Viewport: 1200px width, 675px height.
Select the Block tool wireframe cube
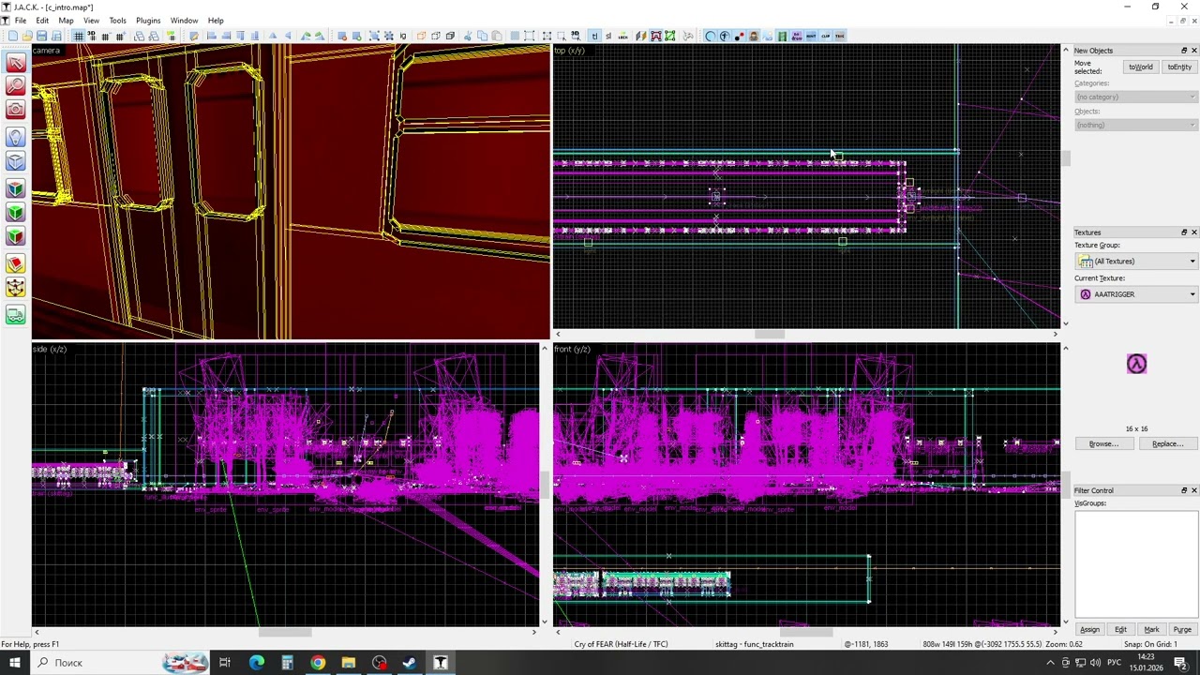15,162
